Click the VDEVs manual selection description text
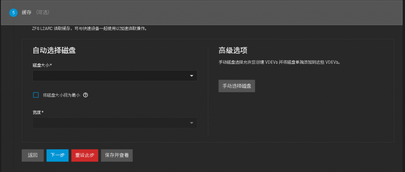Screen dimensions: 405x172 tap(279, 62)
